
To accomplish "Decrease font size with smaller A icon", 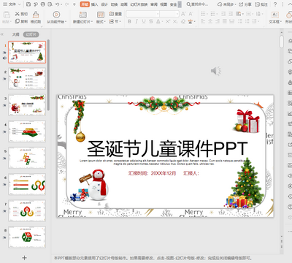I will tap(191, 14).
